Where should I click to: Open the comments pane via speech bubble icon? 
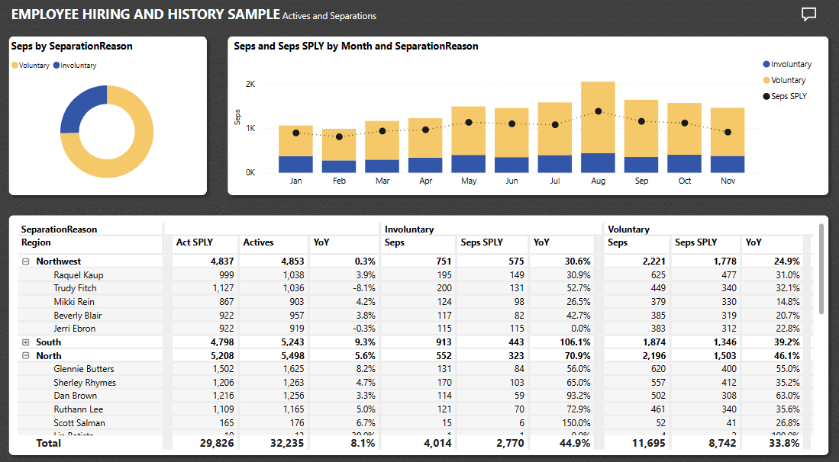(808, 14)
